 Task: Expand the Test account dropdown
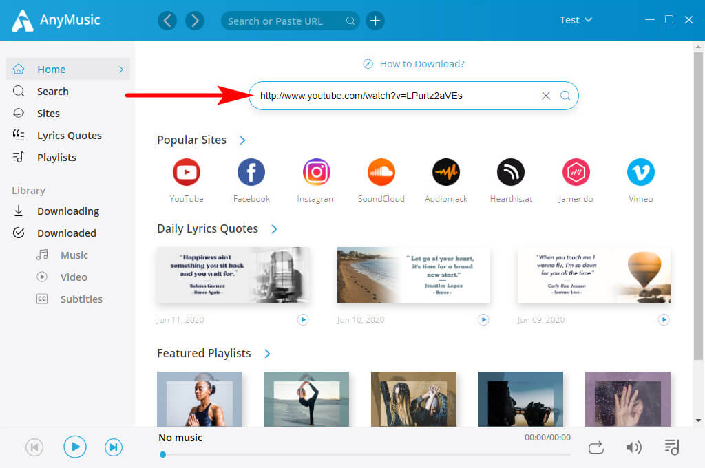click(x=576, y=20)
